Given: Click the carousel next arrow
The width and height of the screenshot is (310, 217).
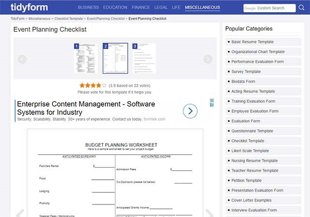Looking at the screenshot, I should pos(208,59).
